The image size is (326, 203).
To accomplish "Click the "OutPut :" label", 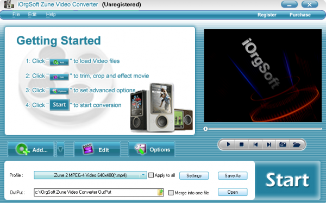I will click(17, 192).
